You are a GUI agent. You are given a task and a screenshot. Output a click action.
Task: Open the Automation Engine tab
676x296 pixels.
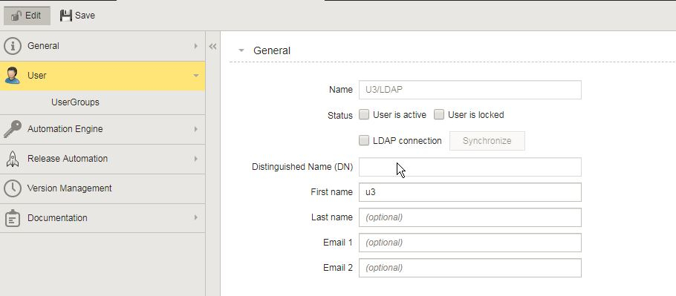pos(103,129)
